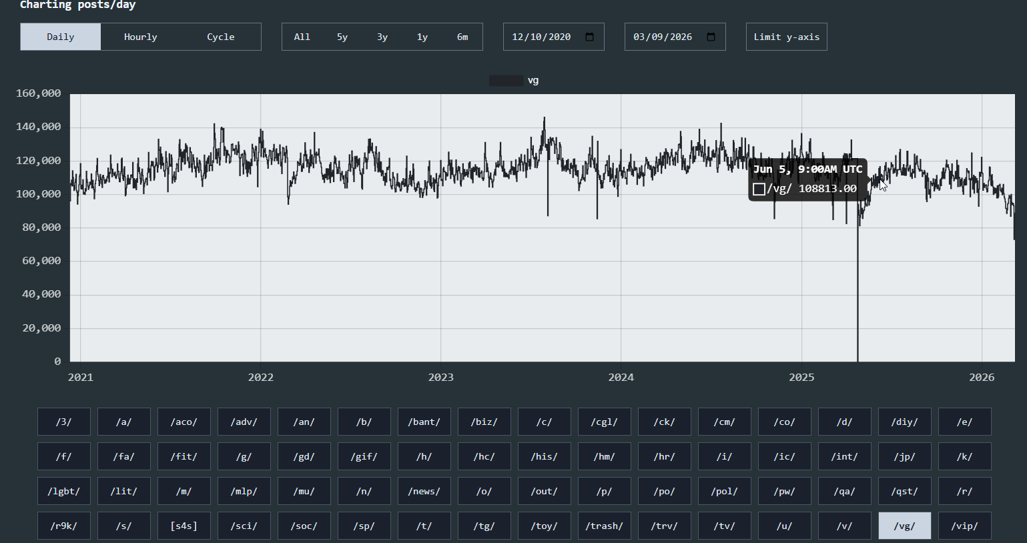
Task: Click the end date field 03/09/2026
Action: (x=675, y=37)
